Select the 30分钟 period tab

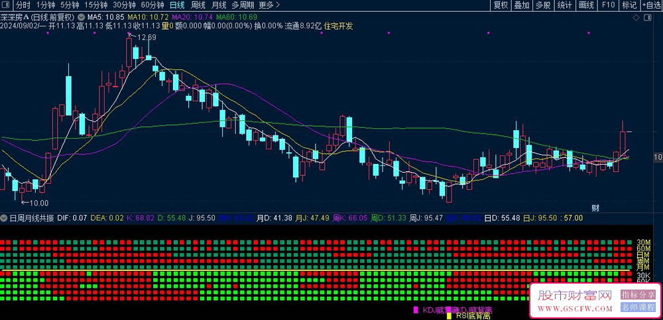[x=124, y=5]
